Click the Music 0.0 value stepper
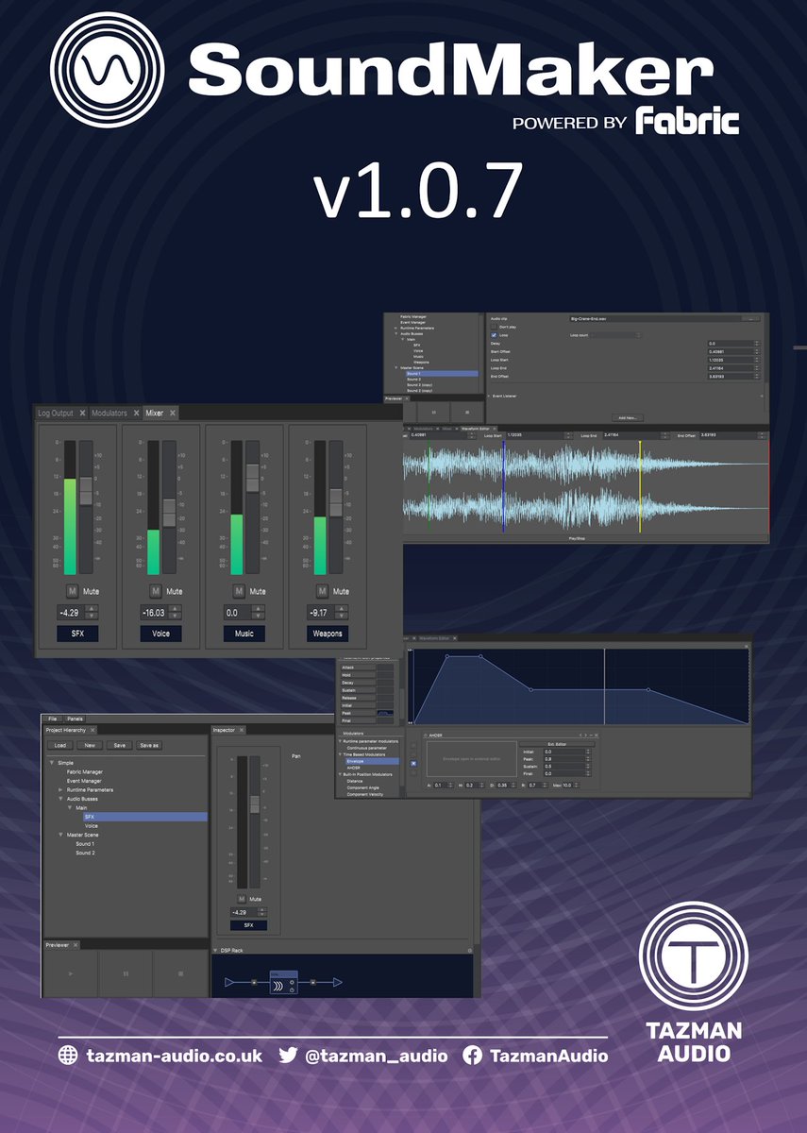 (x=261, y=612)
